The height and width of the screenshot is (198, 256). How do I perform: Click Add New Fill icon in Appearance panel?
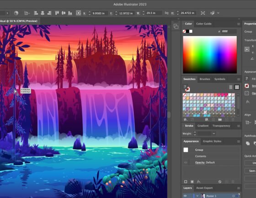pos(192,182)
